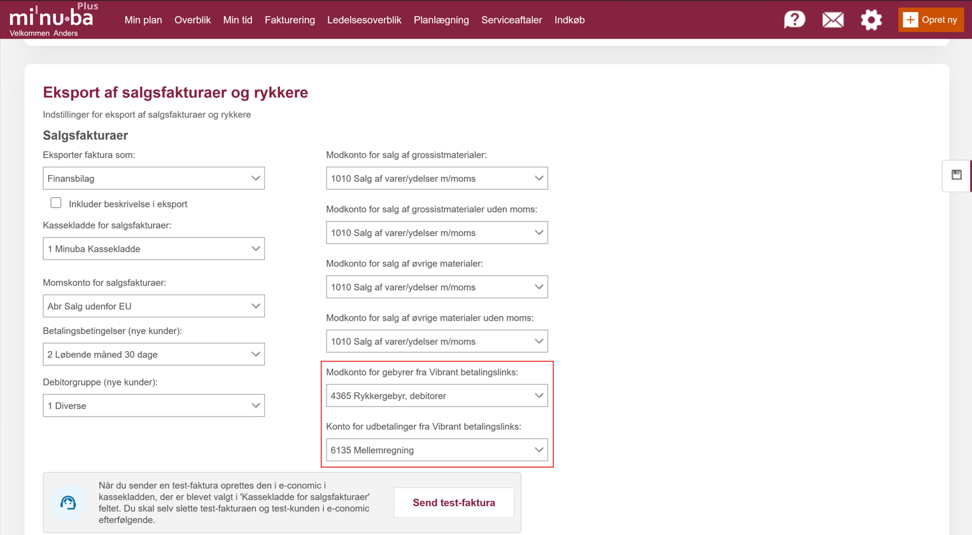
Task: Open the messages envelope icon
Action: 833,20
